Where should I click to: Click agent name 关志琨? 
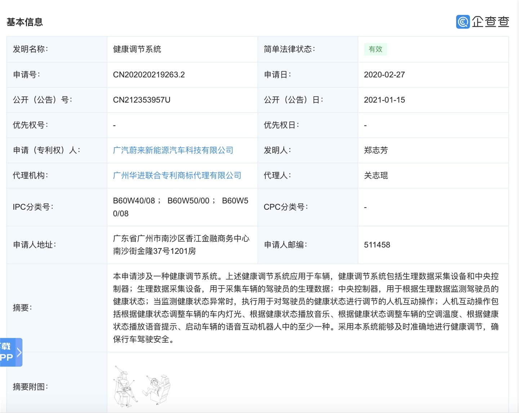click(376, 176)
